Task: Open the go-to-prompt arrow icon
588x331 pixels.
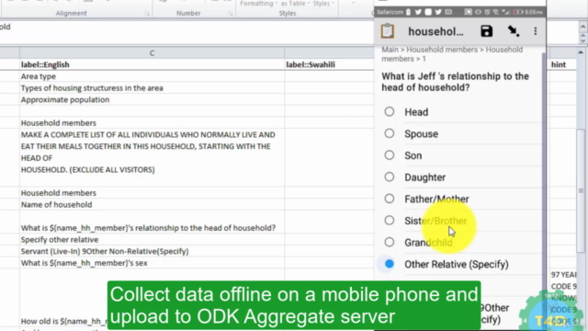Action: (513, 31)
